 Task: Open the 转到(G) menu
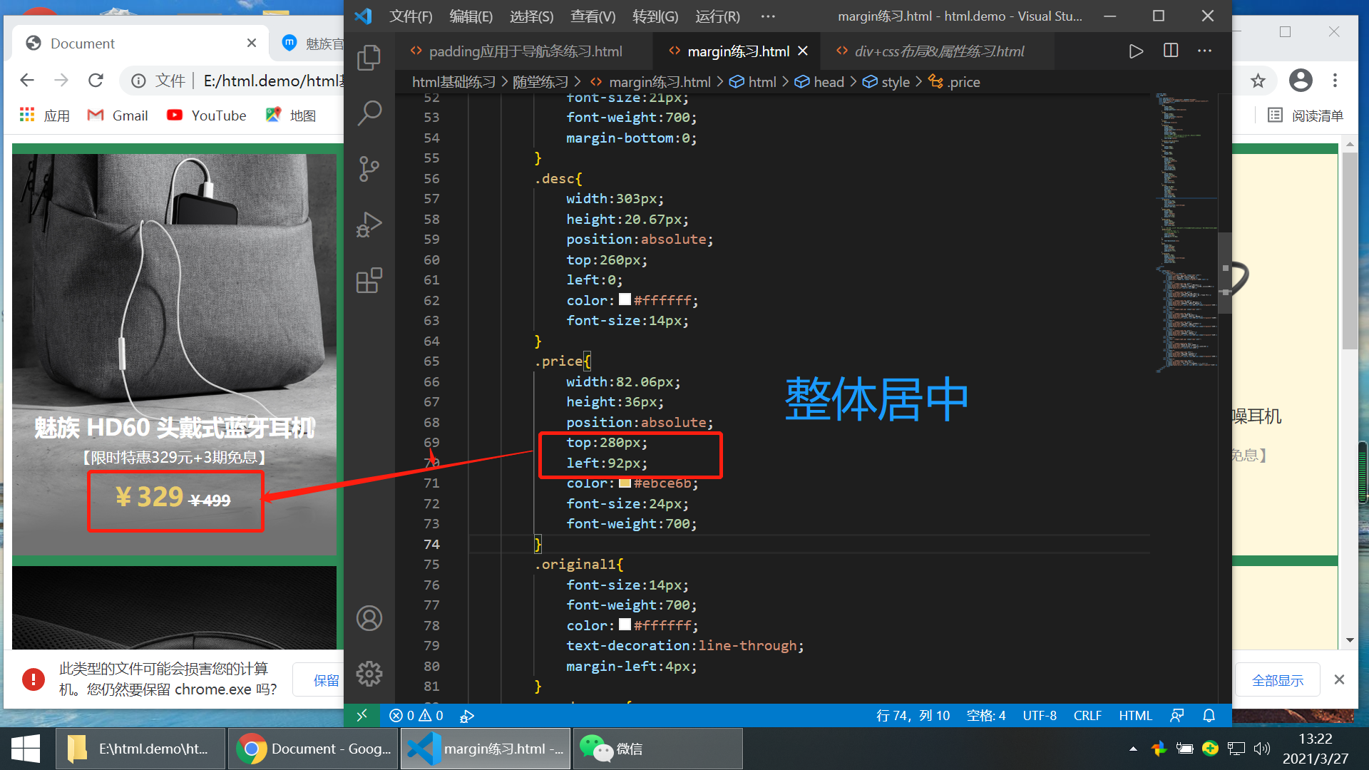(x=655, y=16)
